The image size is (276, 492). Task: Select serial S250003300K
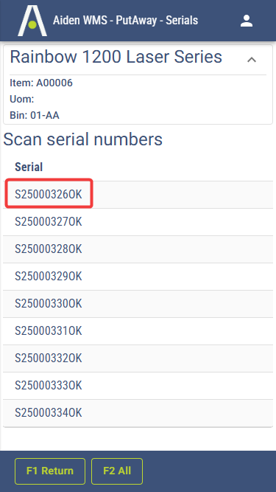click(x=138, y=304)
